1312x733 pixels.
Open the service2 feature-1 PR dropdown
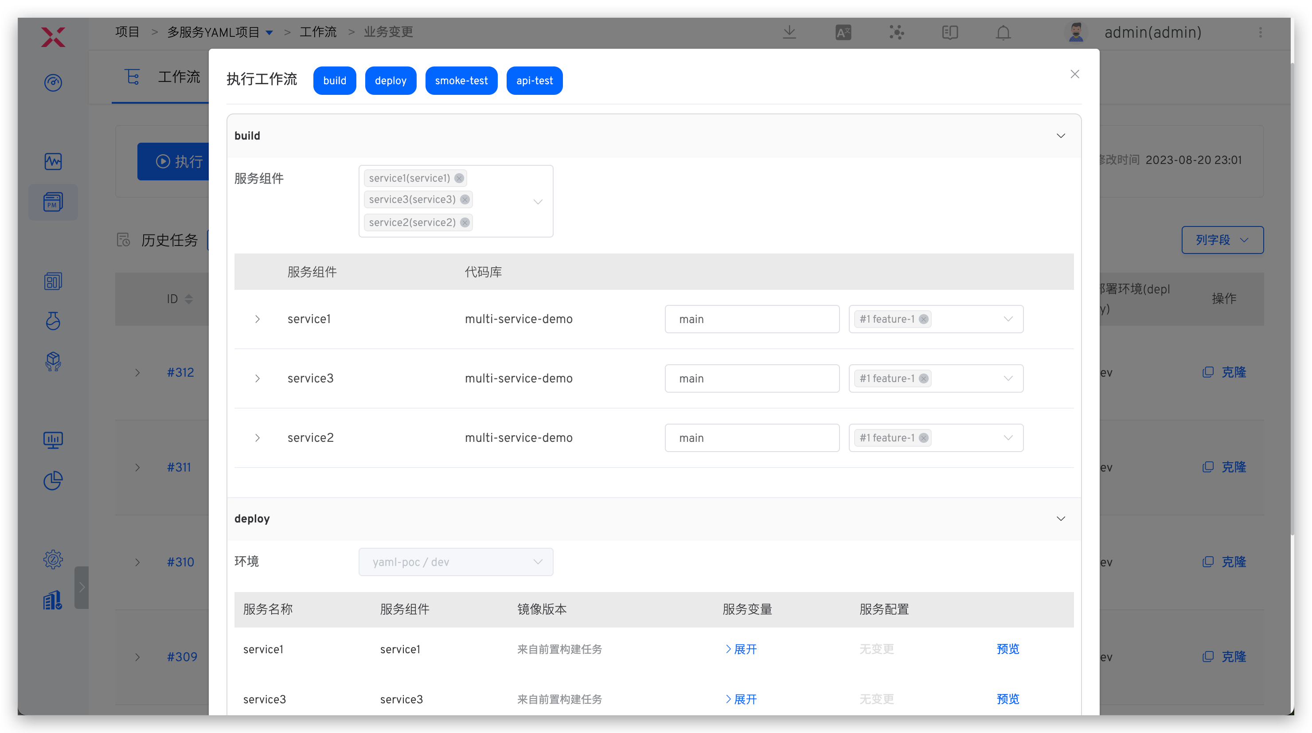[x=1007, y=438]
